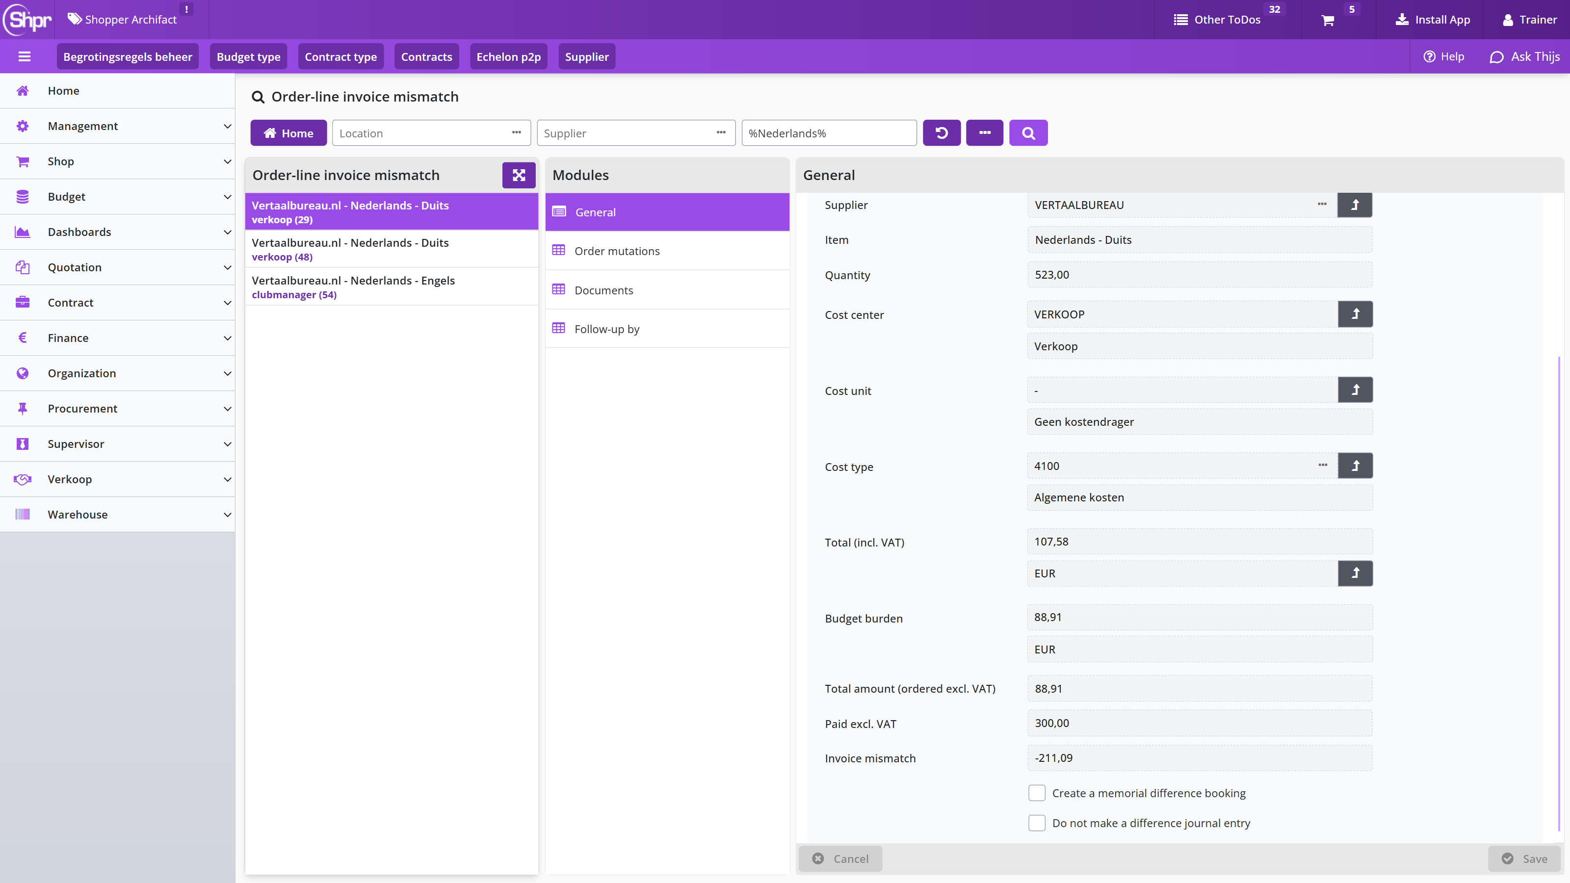The image size is (1570, 883).
Task: Click the Save button
Action: coord(1524,858)
